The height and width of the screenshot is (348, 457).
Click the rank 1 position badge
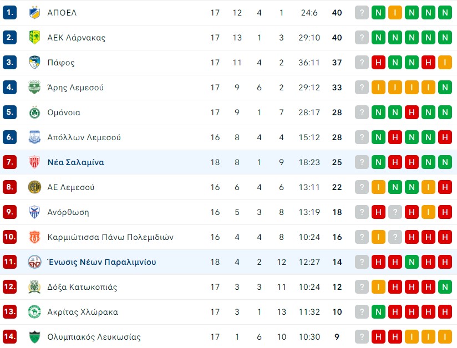[x=10, y=13]
